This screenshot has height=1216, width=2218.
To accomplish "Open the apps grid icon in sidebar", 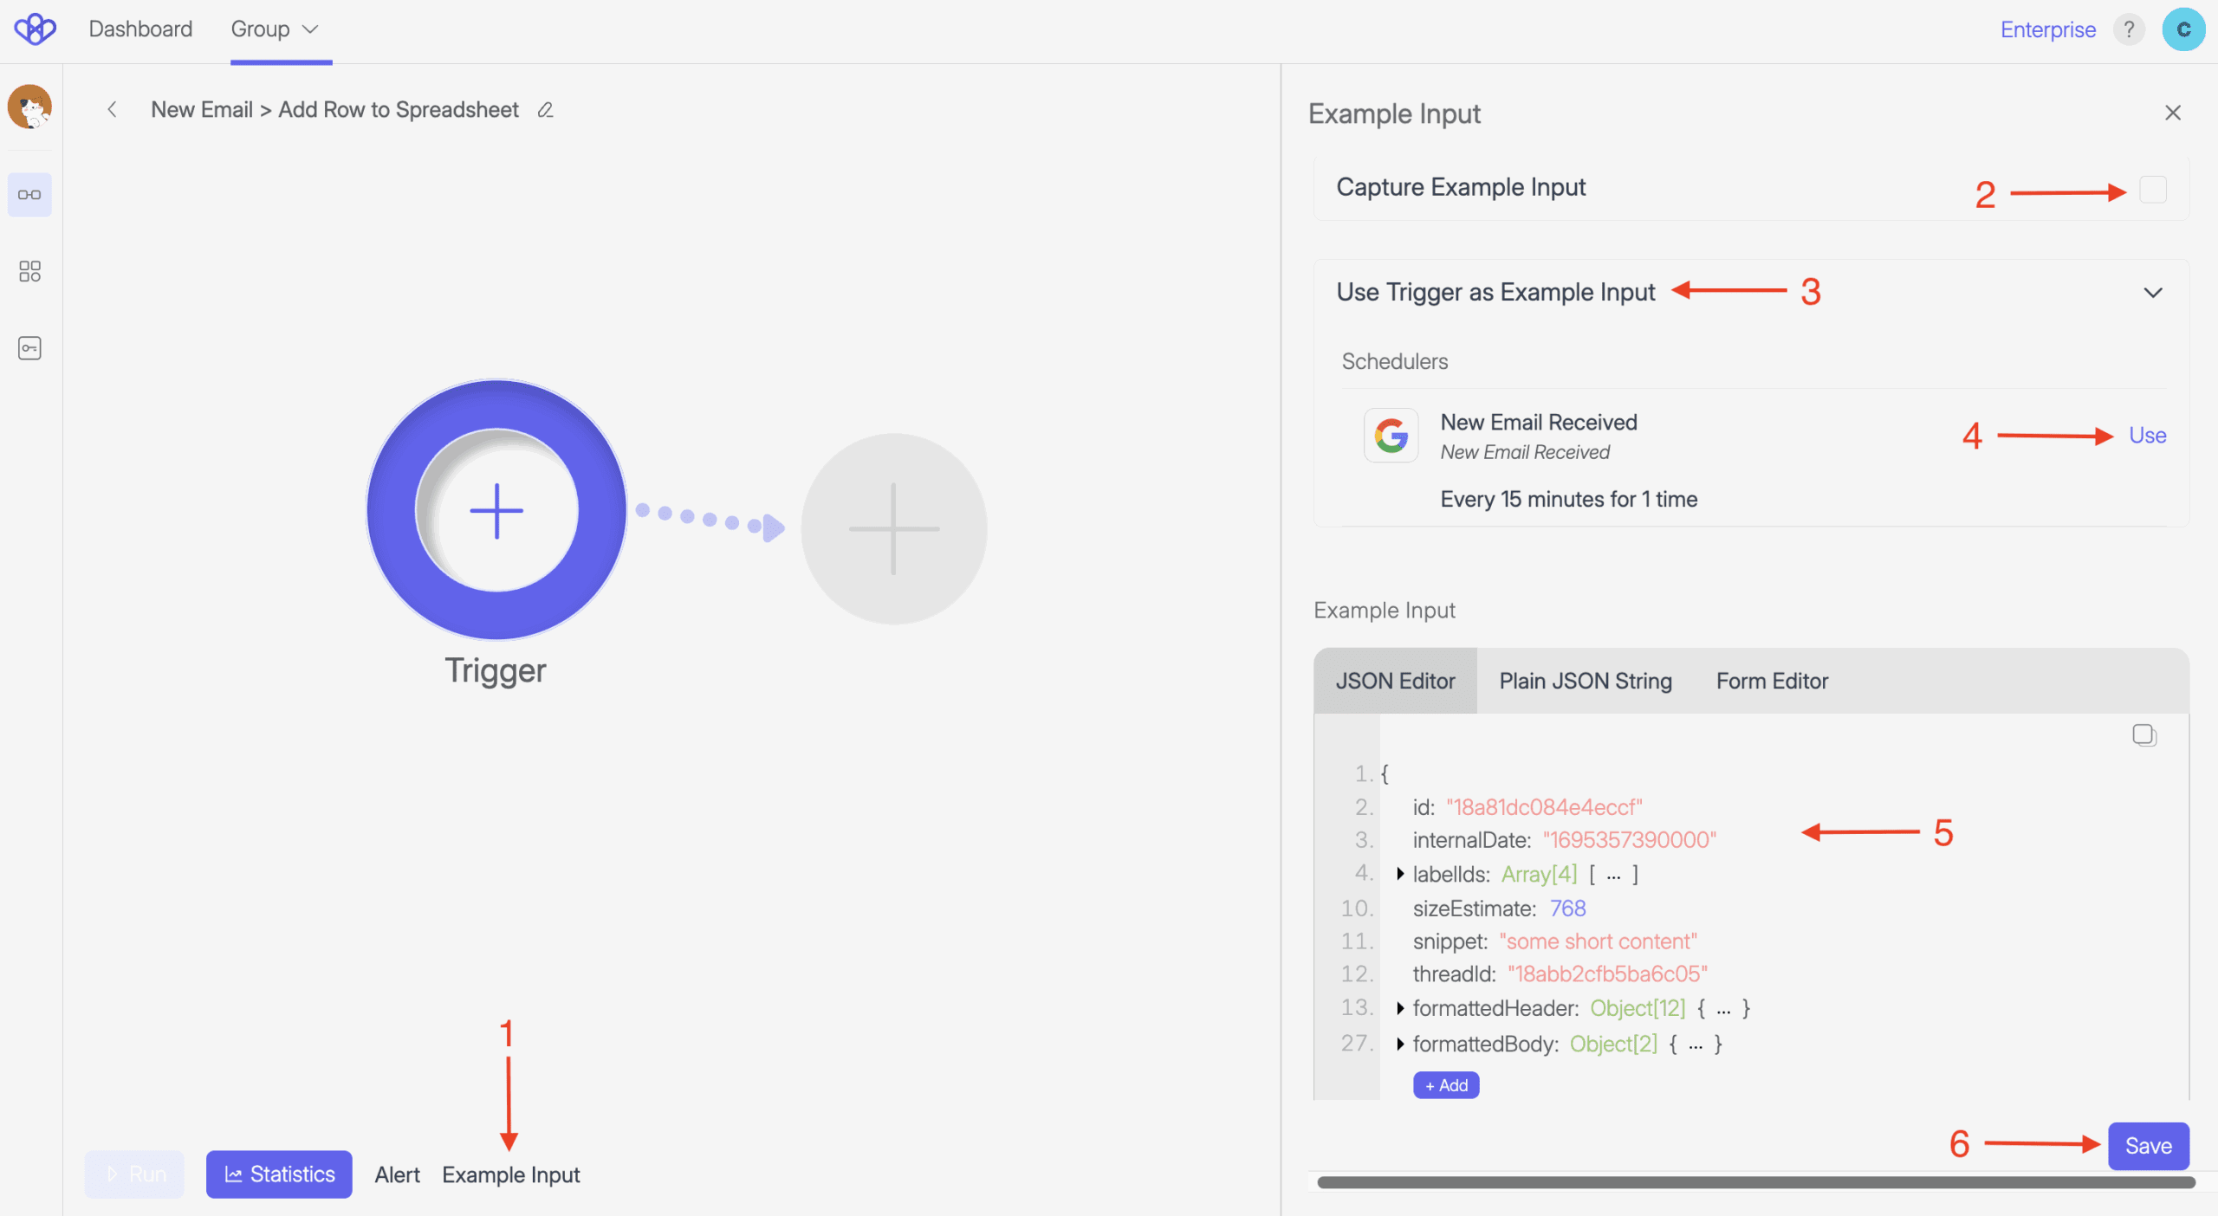I will coord(29,271).
